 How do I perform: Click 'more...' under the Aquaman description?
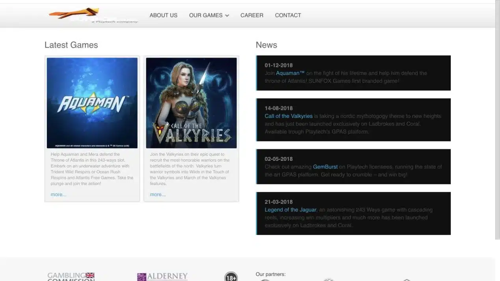(x=58, y=194)
